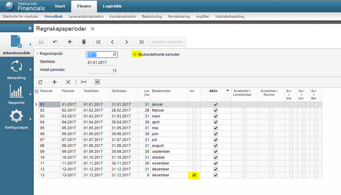Screen dimensions: 341x195
Task: Open the Rapporter sidebar section
Action: coord(16,95)
